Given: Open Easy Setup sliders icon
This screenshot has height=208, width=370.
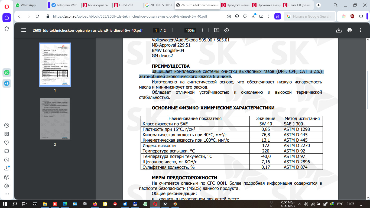Looking at the screenshot, I should [x=269, y=16].
